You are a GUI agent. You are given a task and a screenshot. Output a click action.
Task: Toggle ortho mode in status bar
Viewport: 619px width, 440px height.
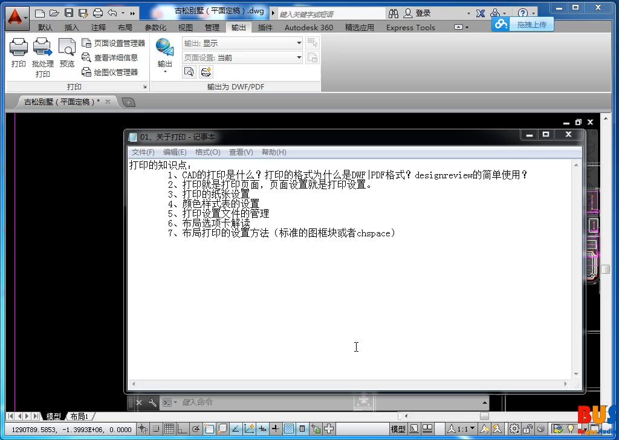pyautogui.click(x=183, y=429)
